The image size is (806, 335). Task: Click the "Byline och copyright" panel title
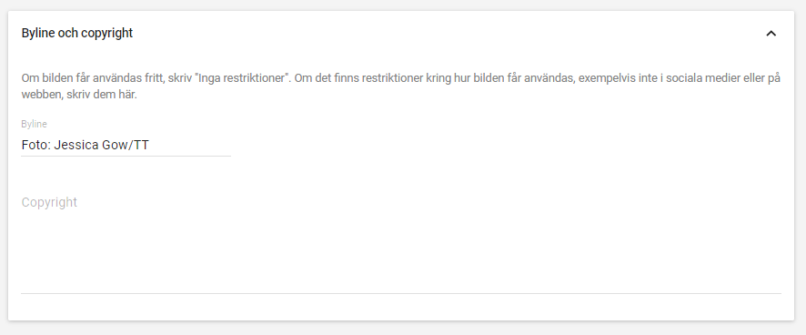click(x=77, y=33)
